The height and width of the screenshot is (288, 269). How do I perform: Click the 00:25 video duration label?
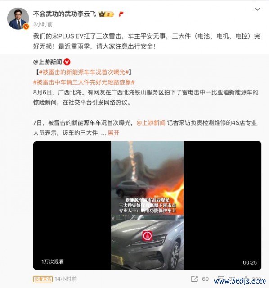click(x=250, y=262)
